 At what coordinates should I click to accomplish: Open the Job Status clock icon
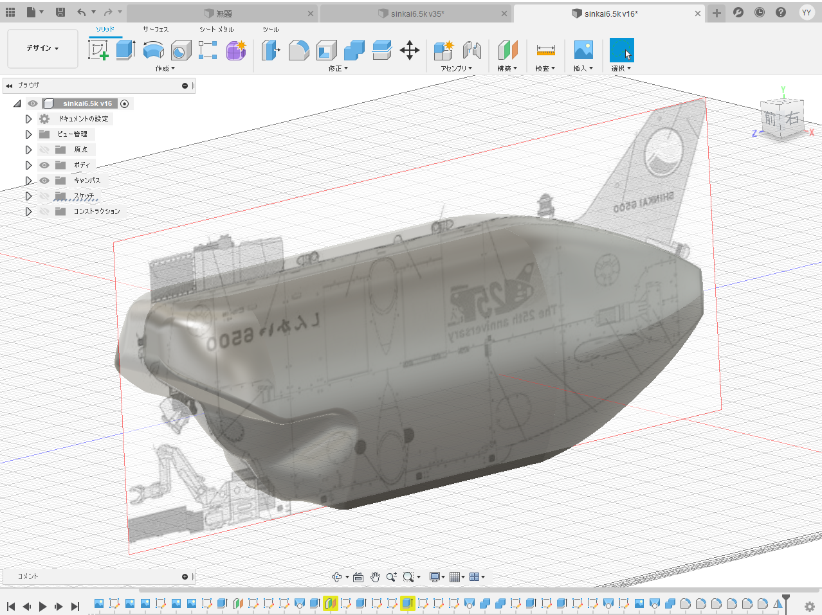click(x=760, y=12)
